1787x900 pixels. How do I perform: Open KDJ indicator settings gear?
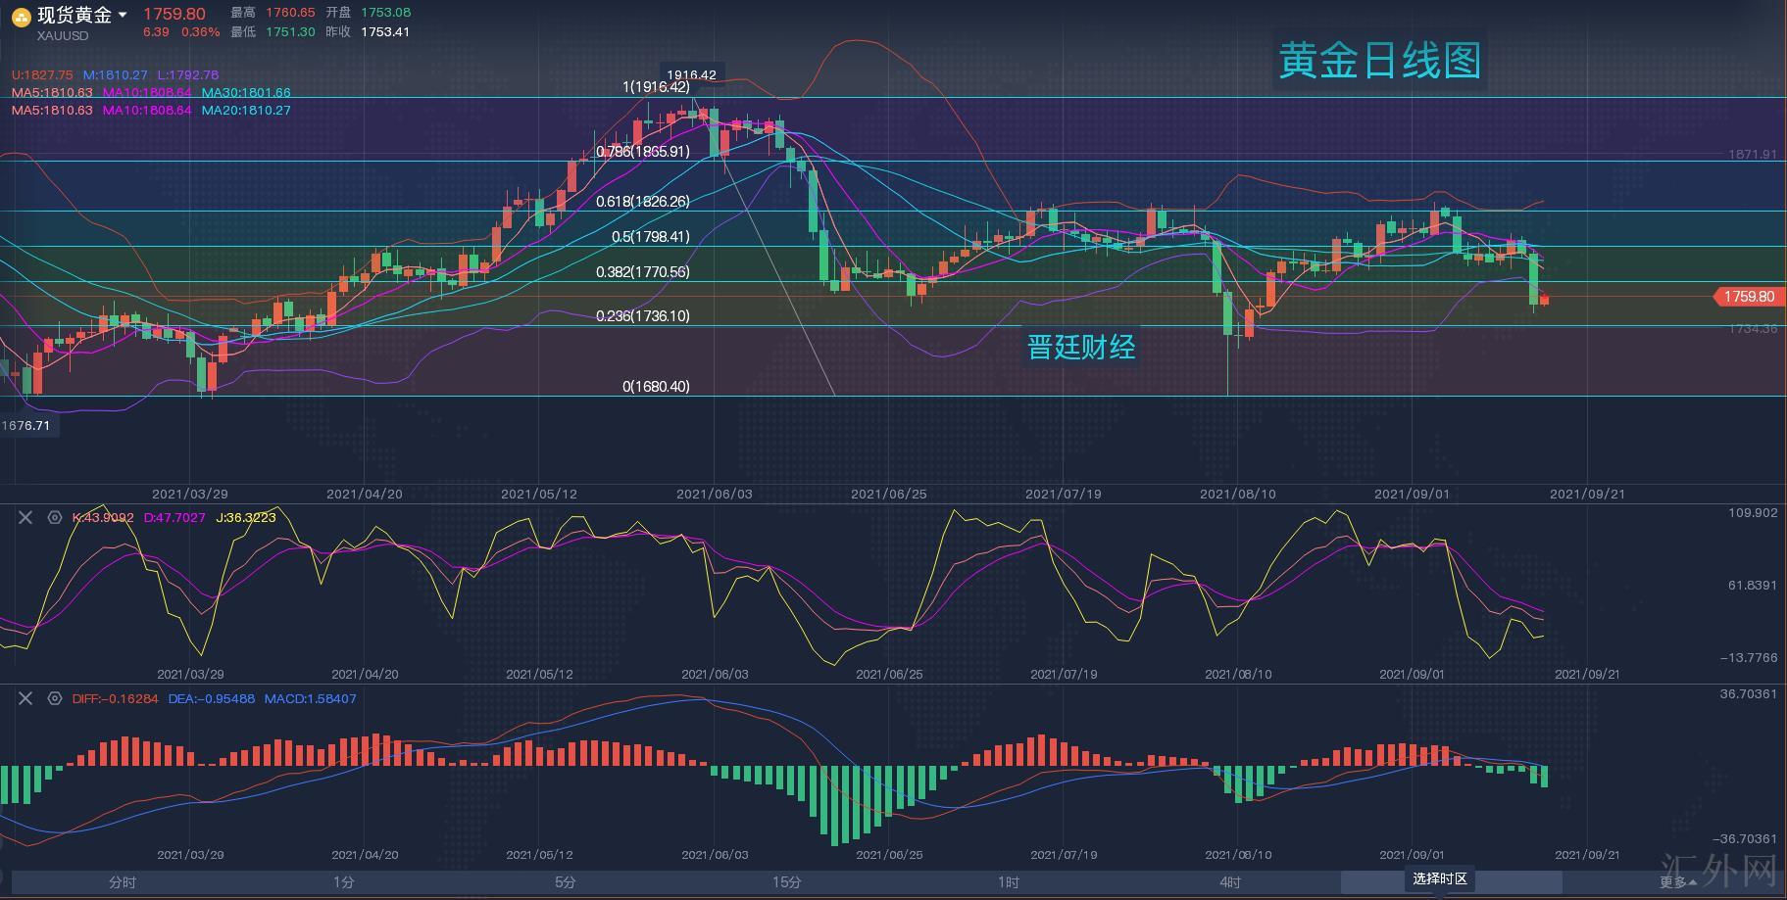pyautogui.click(x=55, y=517)
